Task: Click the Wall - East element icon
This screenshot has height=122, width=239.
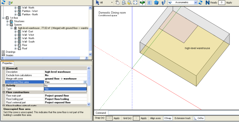Action: pos(19,31)
